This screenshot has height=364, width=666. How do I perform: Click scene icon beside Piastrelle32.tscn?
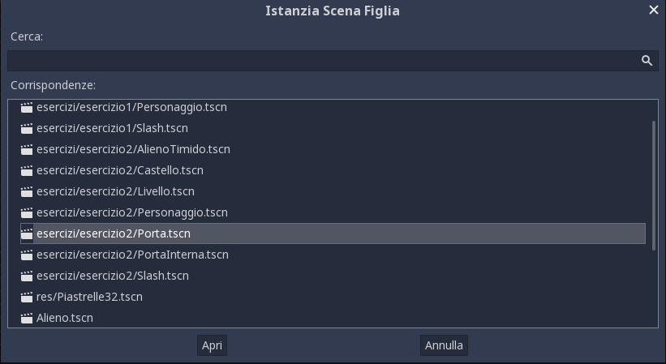tap(27, 297)
